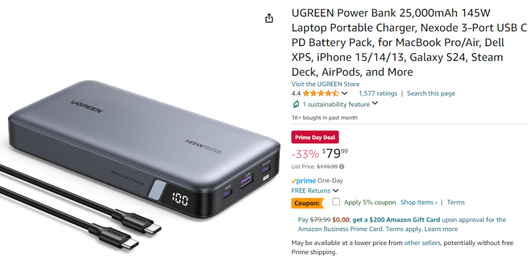Open the 1,577 ratings link
Image resolution: width=531 pixels, height=257 pixels.
click(x=378, y=93)
